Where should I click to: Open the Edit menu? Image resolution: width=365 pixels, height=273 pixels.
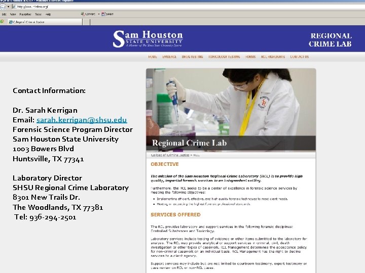tap(4, 14)
